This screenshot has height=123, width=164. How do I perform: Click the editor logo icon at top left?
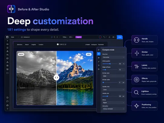pyautogui.click(x=7, y=37)
